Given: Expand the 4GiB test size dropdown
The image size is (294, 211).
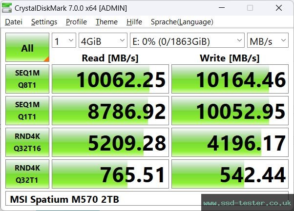Looking at the screenshot, I should [103, 40].
